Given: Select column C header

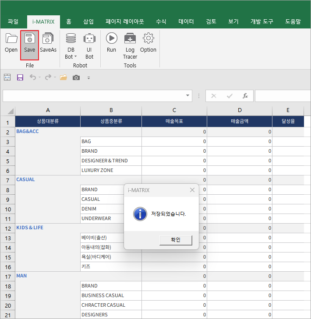Looking at the screenshot, I should (x=174, y=110).
